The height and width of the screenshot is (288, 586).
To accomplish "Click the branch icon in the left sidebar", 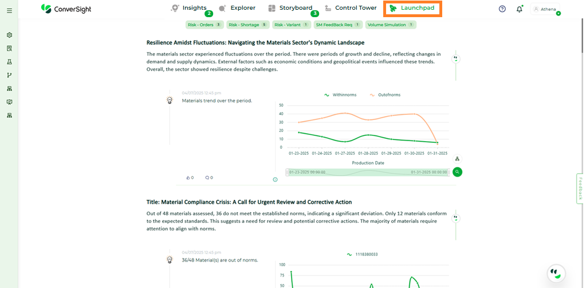I will pos(9,75).
